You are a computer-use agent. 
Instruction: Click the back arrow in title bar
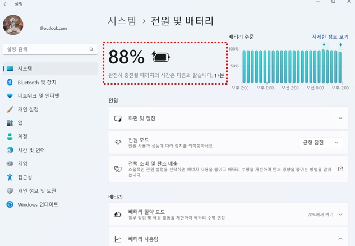pyautogui.click(x=6, y=4)
